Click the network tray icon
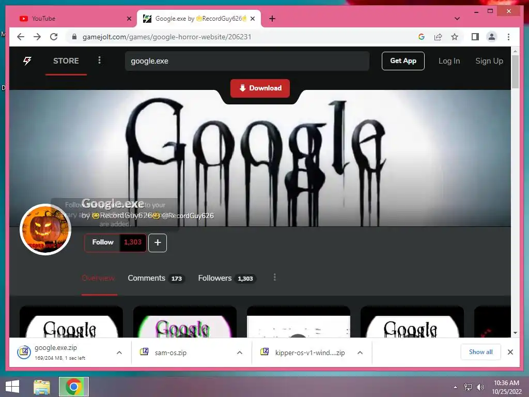The height and width of the screenshot is (397, 529). tap(468, 387)
